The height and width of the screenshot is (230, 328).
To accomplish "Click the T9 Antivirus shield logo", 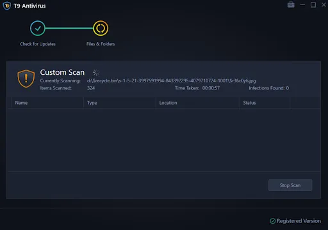I will (6, 6).
